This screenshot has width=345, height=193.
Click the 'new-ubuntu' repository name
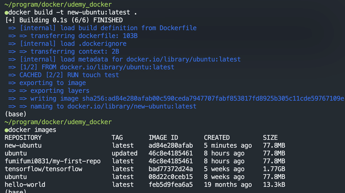(23, 146)
